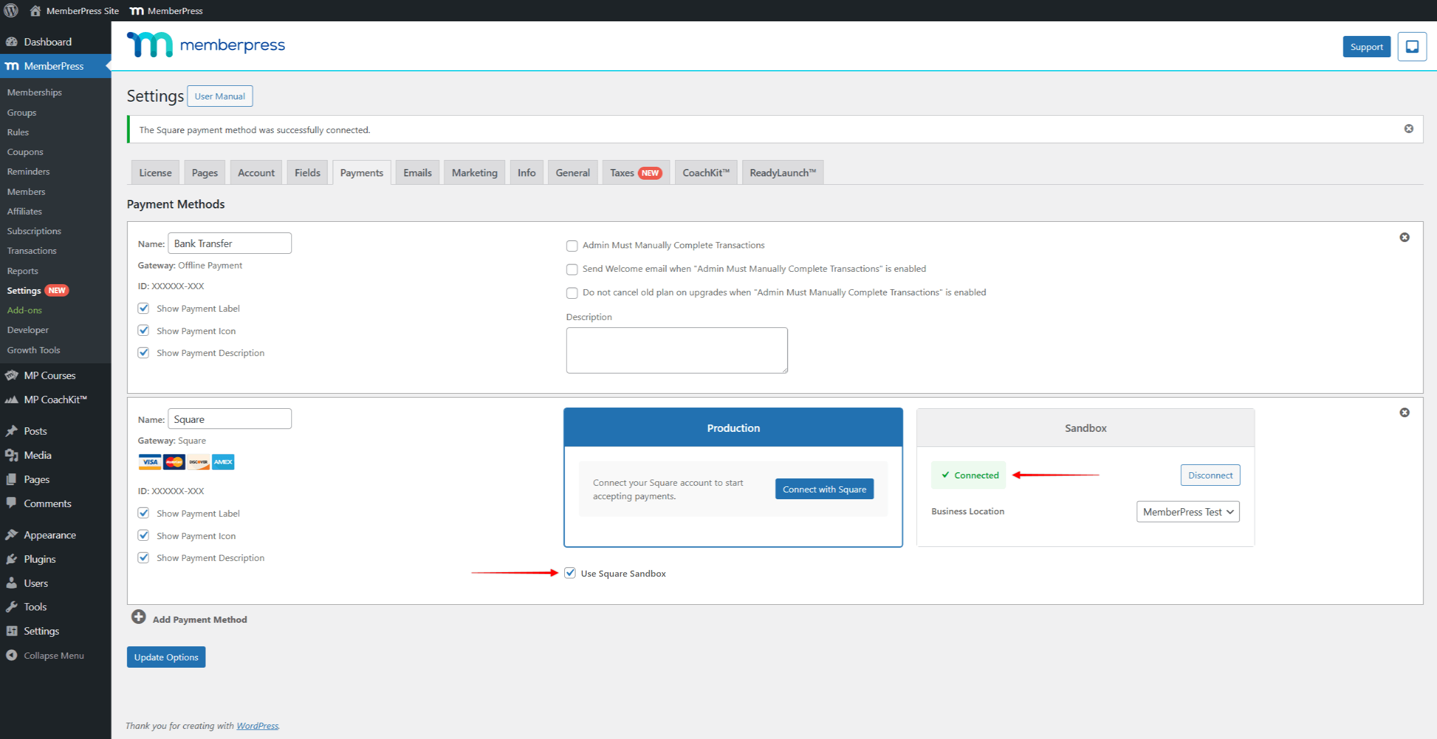Click the plus icon to add payment method

tap(138, 617)
